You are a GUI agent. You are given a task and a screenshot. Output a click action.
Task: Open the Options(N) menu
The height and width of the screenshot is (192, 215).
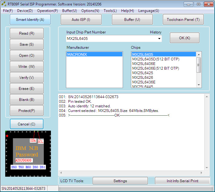pos(90,11)
